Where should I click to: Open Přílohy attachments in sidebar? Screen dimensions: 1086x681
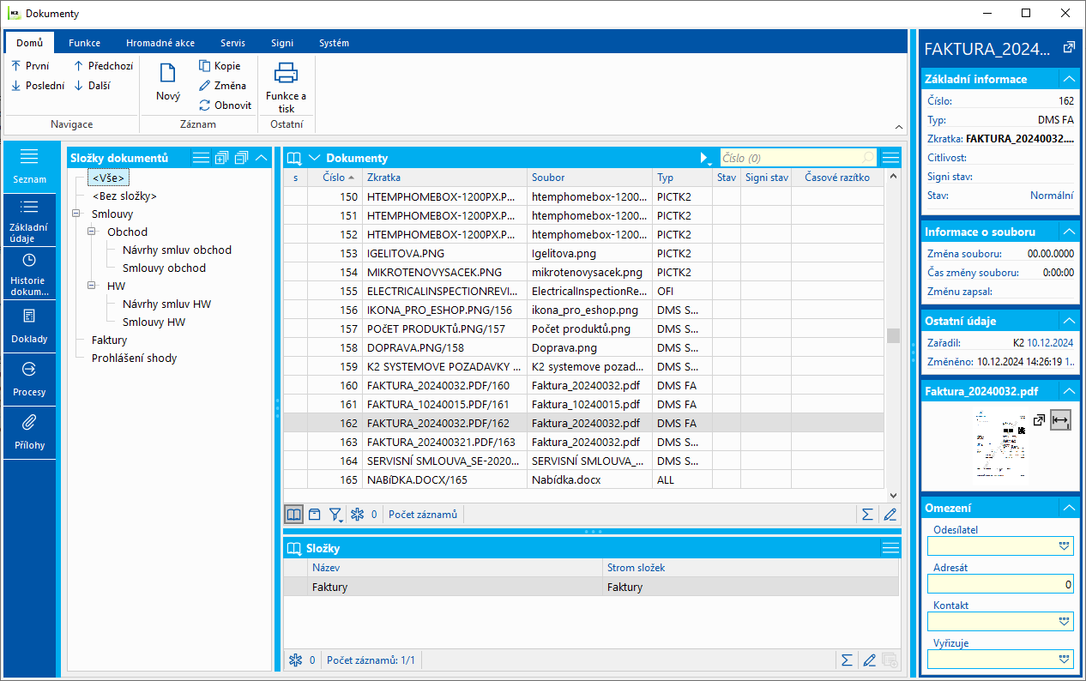[x=29, y=431]
